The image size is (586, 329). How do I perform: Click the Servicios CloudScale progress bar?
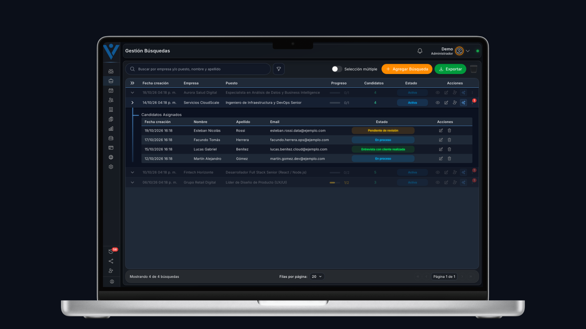tap(335, 103)
